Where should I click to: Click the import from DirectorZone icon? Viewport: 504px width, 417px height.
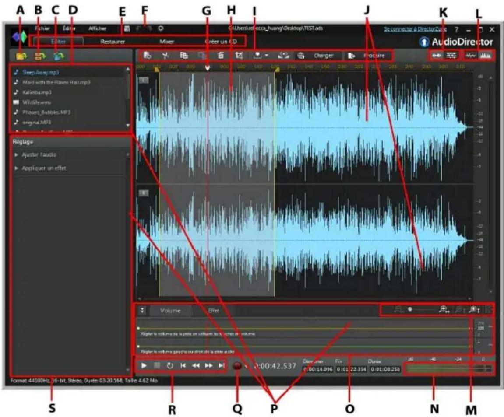point(59,56)
